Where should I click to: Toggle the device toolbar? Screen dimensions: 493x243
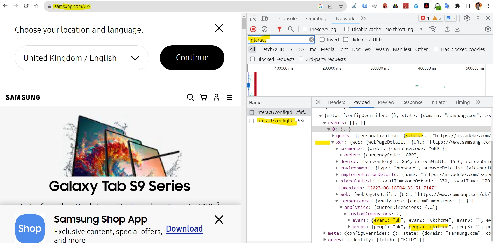pyautogui.click(x=265, y=18)
